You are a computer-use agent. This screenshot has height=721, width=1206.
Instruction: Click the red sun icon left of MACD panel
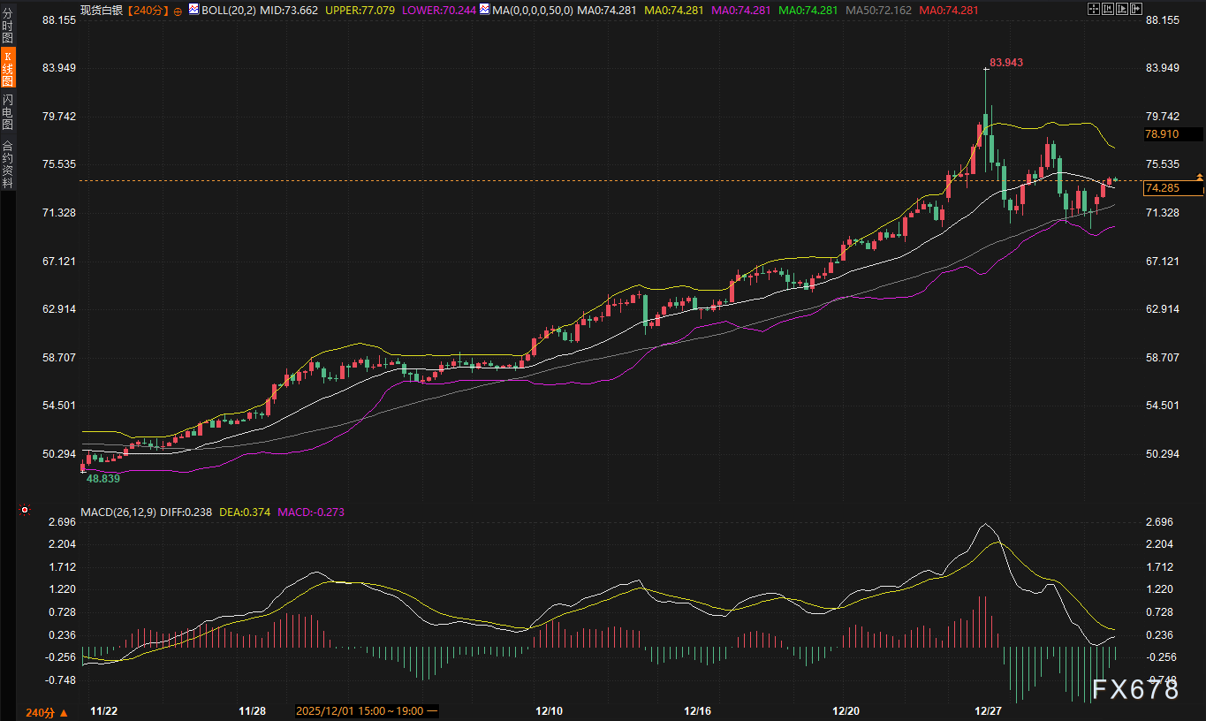pyautogui.click(x=24, y=511)
